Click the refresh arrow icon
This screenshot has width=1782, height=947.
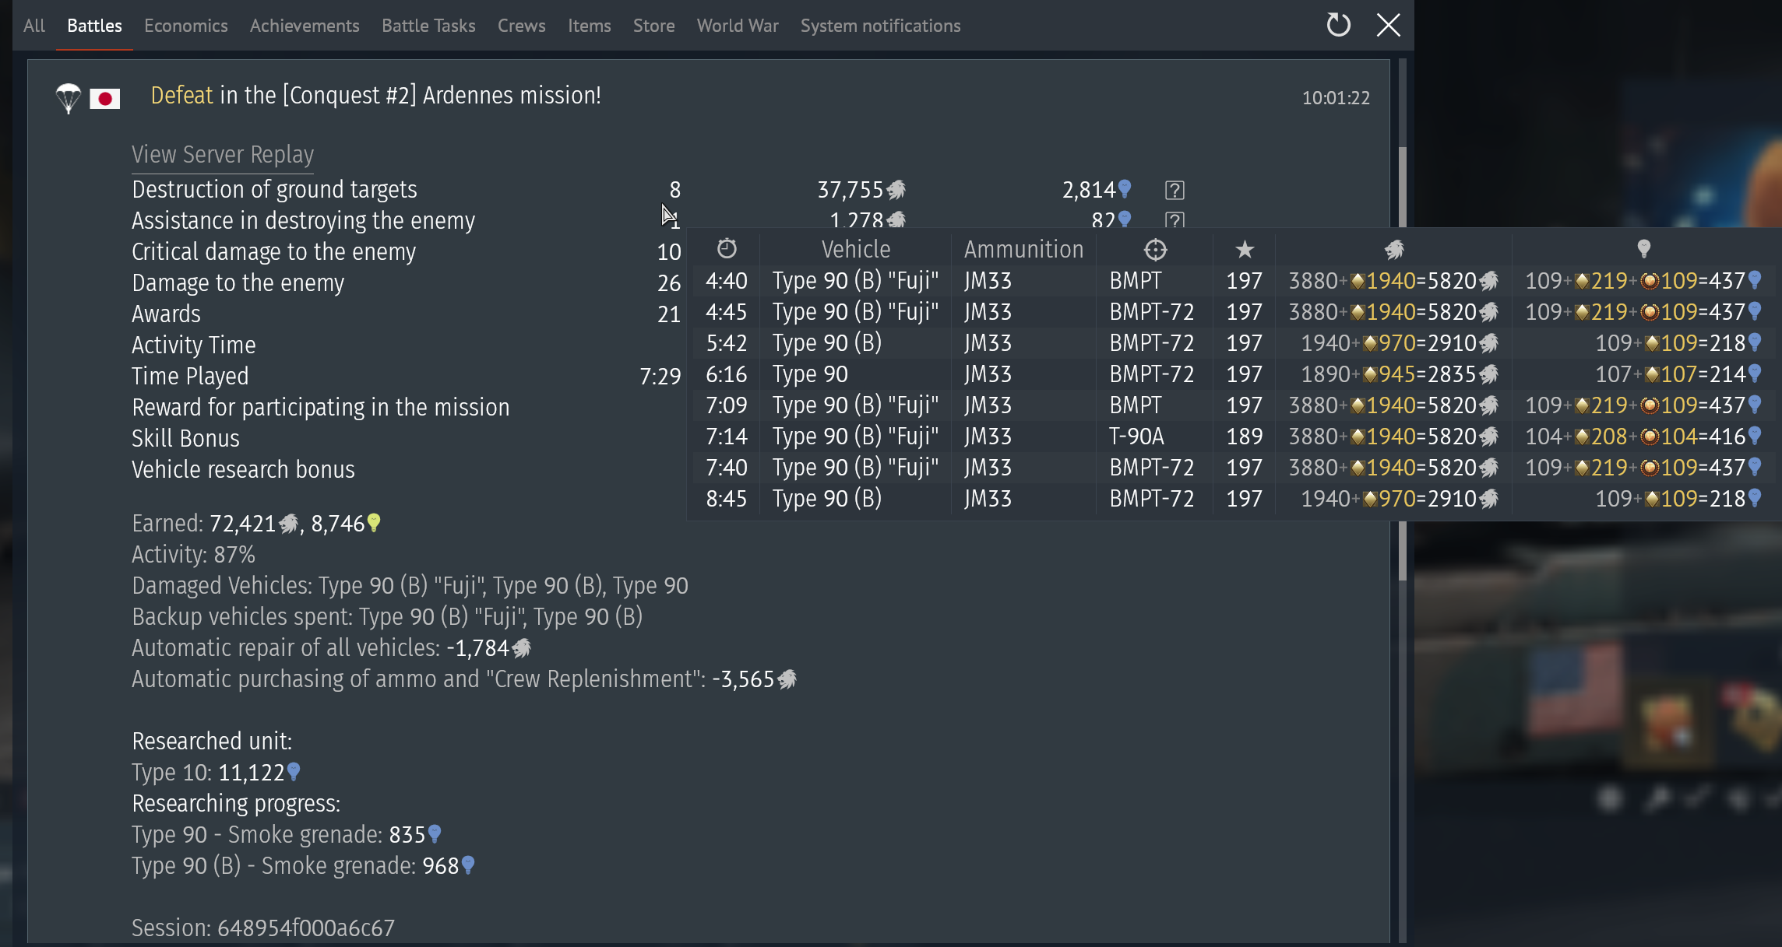click(1338, 25)
